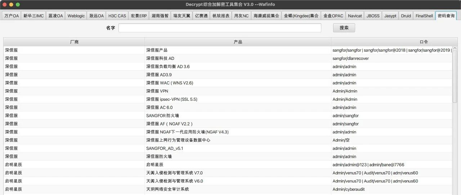Select the H3C CAS tab

coord(117,16)
